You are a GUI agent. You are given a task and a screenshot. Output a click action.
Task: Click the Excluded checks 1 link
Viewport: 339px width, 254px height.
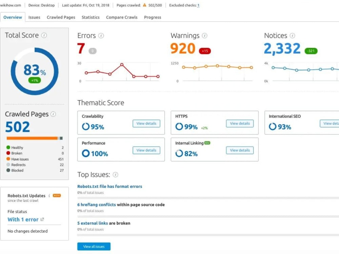198,5
